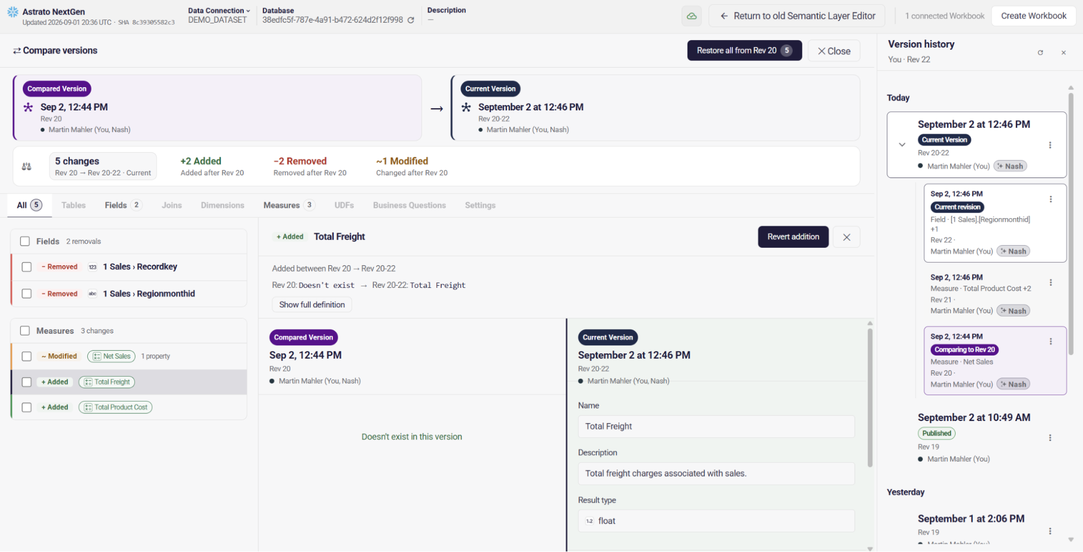Screen dimensions: 1083x552
Task: Click the '+2 Added' summary text
Action: [201, 161]
